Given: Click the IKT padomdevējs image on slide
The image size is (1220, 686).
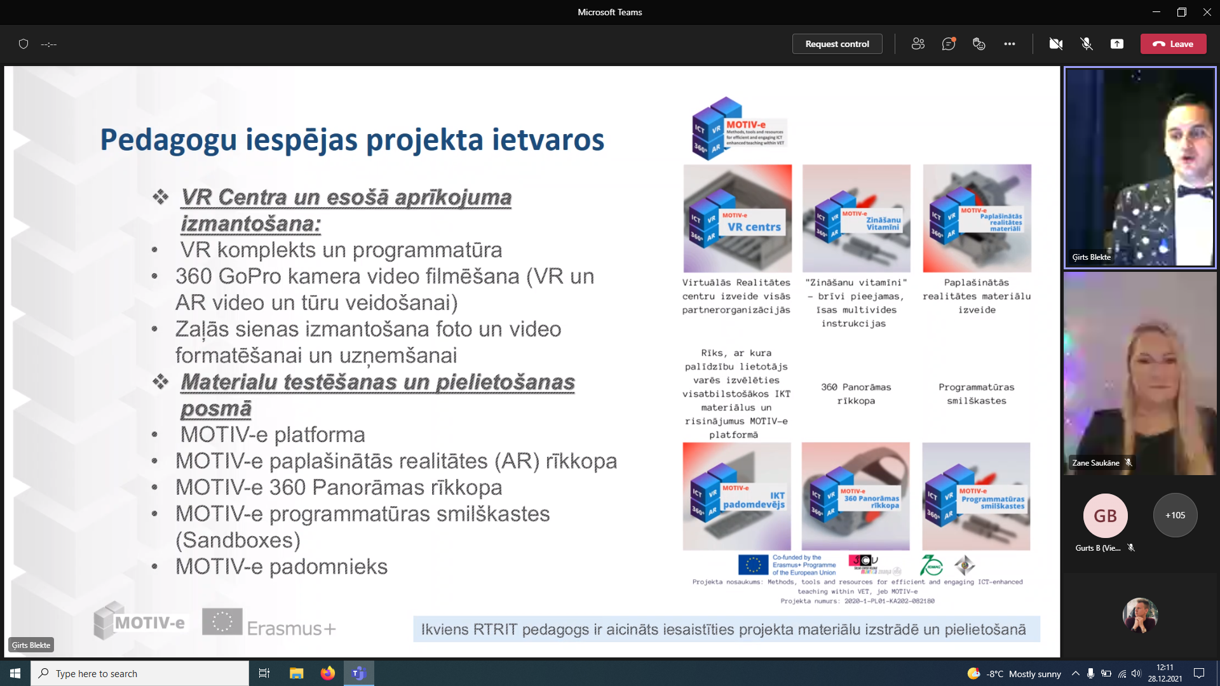Looking at the screenshot, I should [736, 496].
